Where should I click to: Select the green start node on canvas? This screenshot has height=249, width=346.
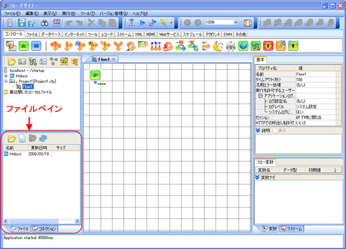[94, 74]
